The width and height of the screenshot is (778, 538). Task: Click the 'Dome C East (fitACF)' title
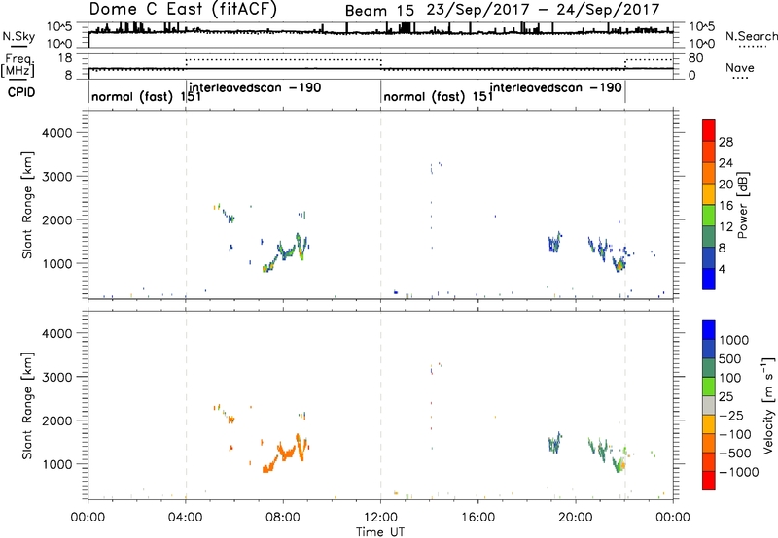[x=183, y=10]
